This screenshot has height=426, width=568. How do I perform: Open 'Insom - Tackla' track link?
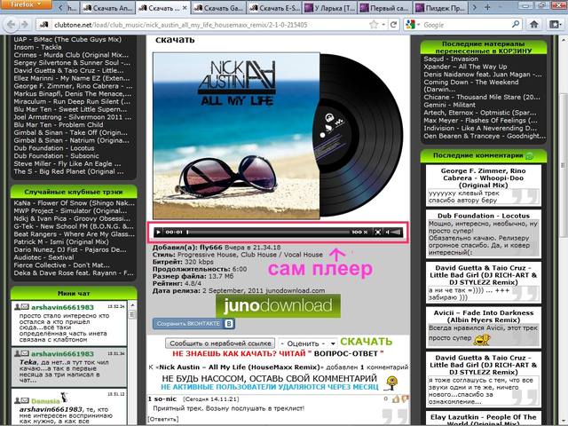click(x=37, y=47)
